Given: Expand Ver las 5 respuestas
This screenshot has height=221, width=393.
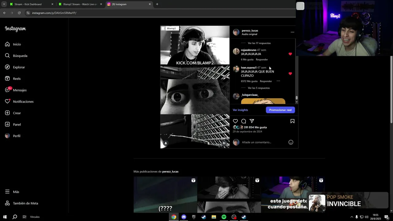Looking at the screenshot, I should coord(259,88).
